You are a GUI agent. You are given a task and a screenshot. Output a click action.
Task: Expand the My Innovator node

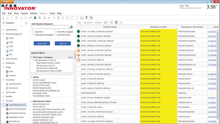[x=3, y=92]
